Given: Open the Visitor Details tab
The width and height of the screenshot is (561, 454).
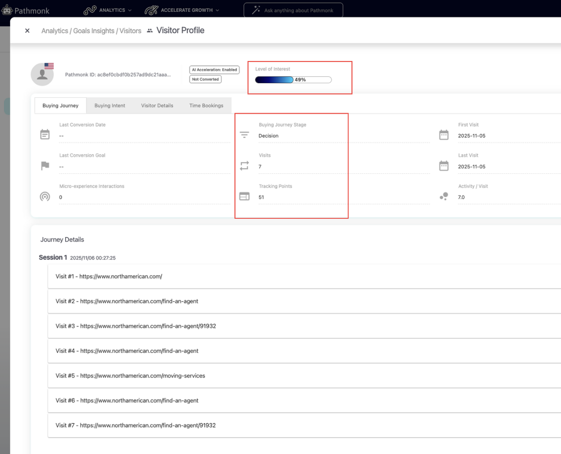Looking at the screenshot, I should (157, 106).
